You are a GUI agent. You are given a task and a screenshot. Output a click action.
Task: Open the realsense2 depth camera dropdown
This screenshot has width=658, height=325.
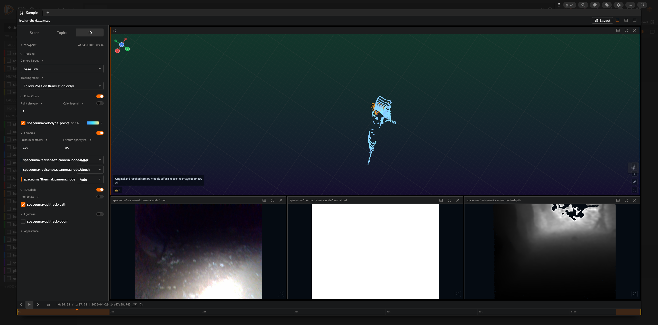(90, 169)
